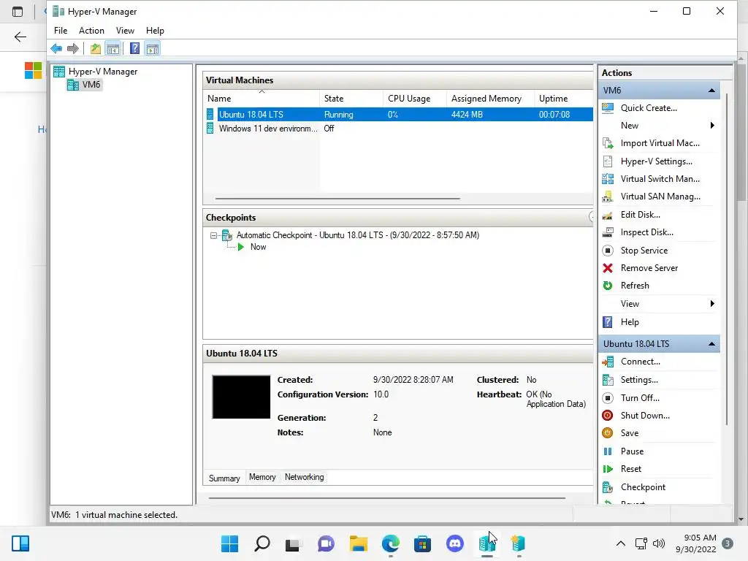This screenshot has width=748, height=561.
Task: Click the blue Help toolbar icon
Action: tap(135, 48)
